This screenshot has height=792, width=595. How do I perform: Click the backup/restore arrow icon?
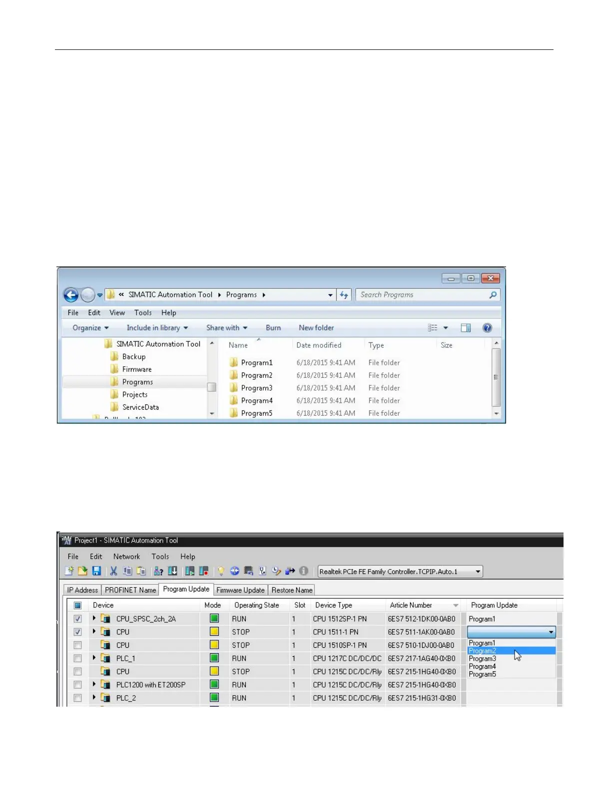290,571
